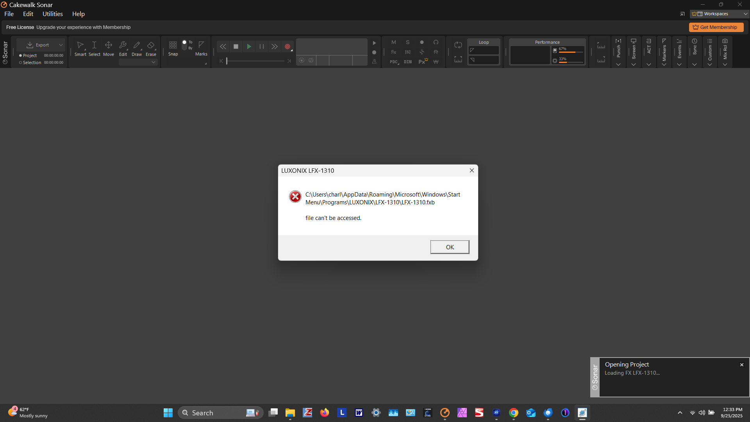
Task: Expand the Markers module chevron
Action: tap(664, 64)
